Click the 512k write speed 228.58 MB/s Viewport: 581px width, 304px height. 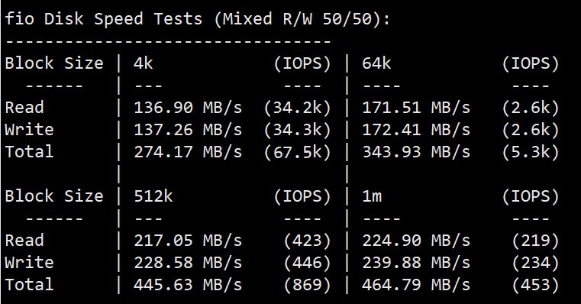188,263
